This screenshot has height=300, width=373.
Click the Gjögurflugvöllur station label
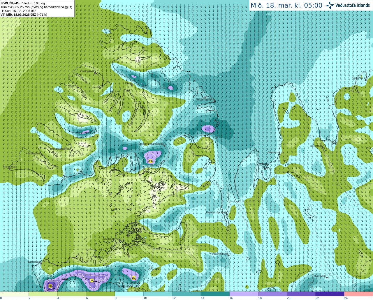[x=205, y=99]
